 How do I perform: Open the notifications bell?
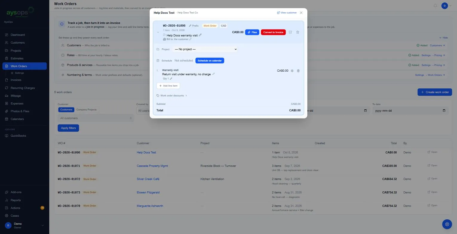(x=435, y=6)
